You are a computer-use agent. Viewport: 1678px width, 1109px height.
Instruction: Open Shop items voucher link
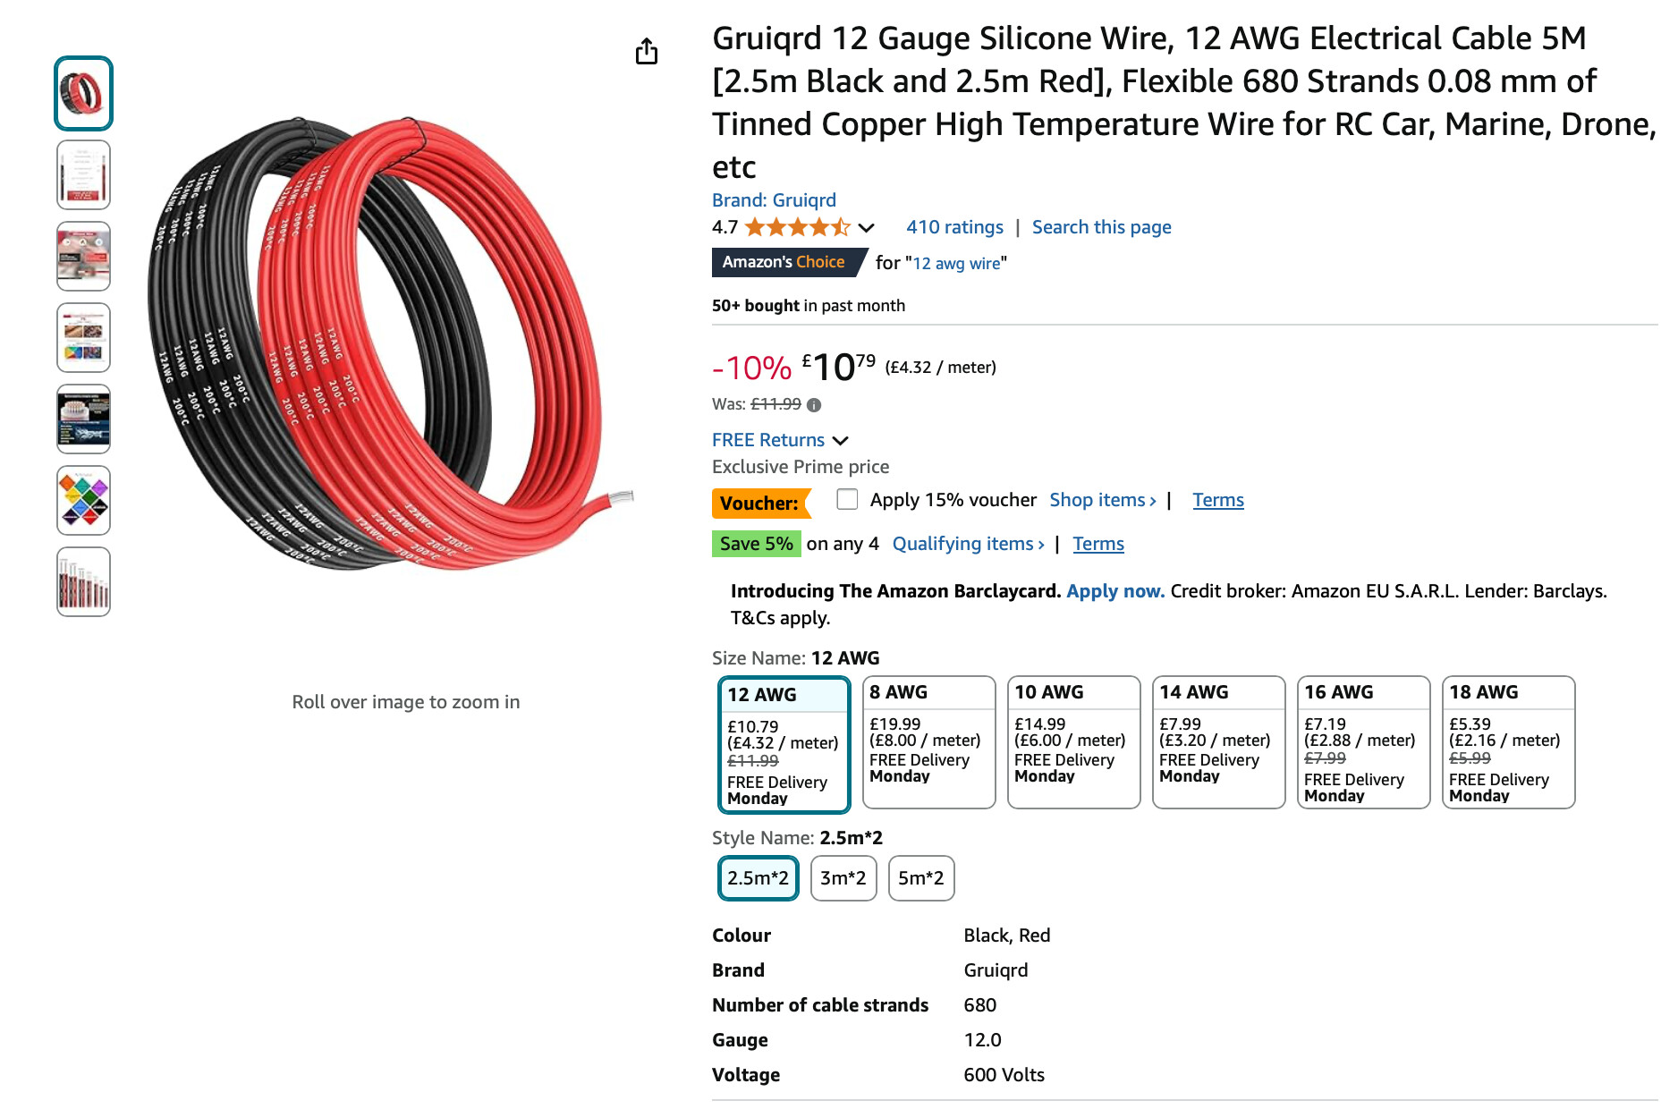coord(1102,500)
